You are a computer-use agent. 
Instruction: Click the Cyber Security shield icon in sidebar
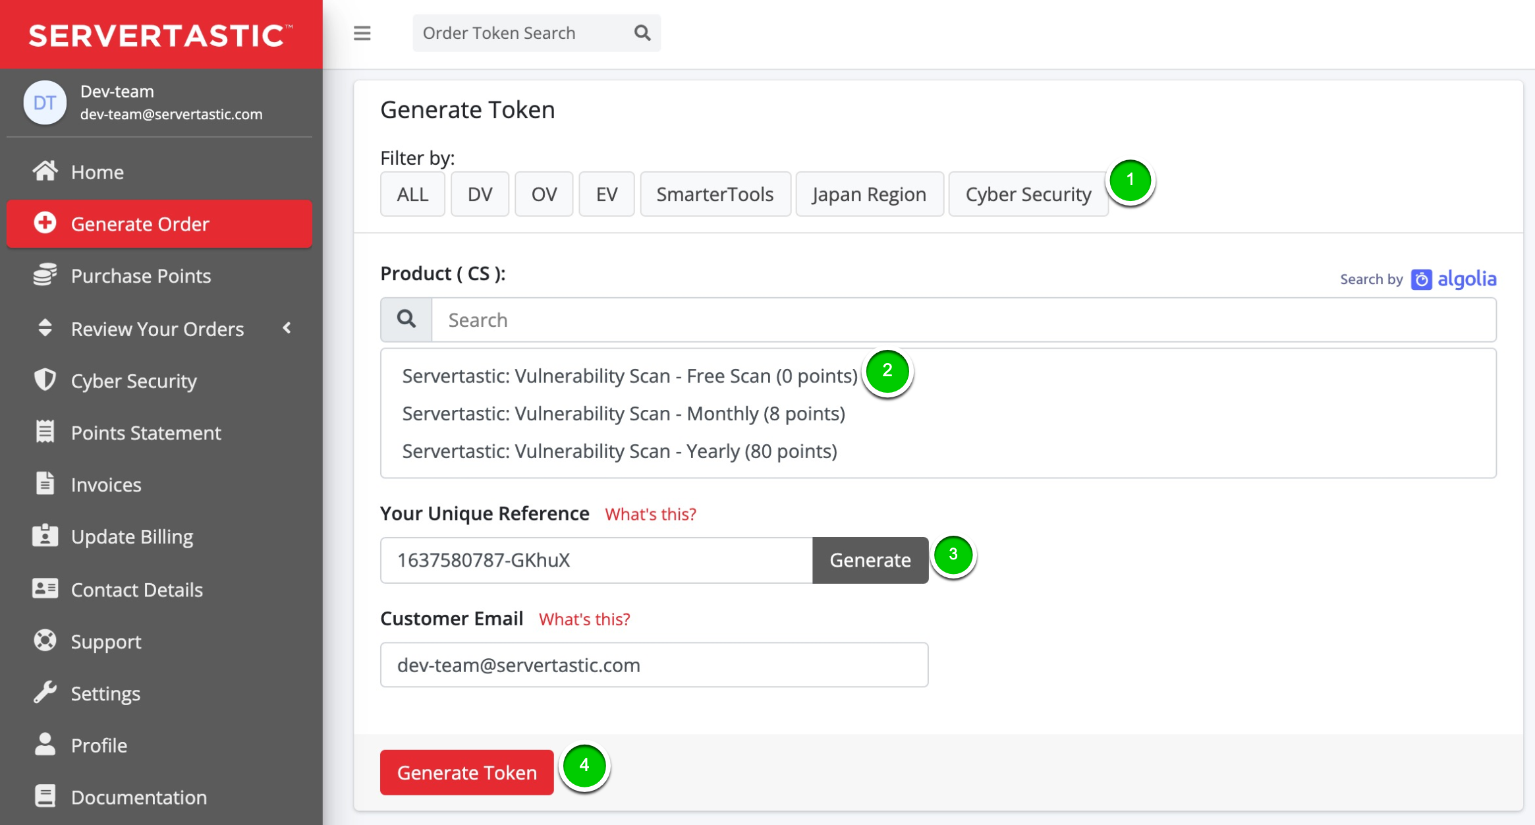point(45,380)
